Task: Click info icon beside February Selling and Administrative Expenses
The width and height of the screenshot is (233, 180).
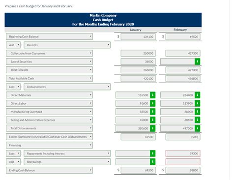Action: [x=197, y=120]
